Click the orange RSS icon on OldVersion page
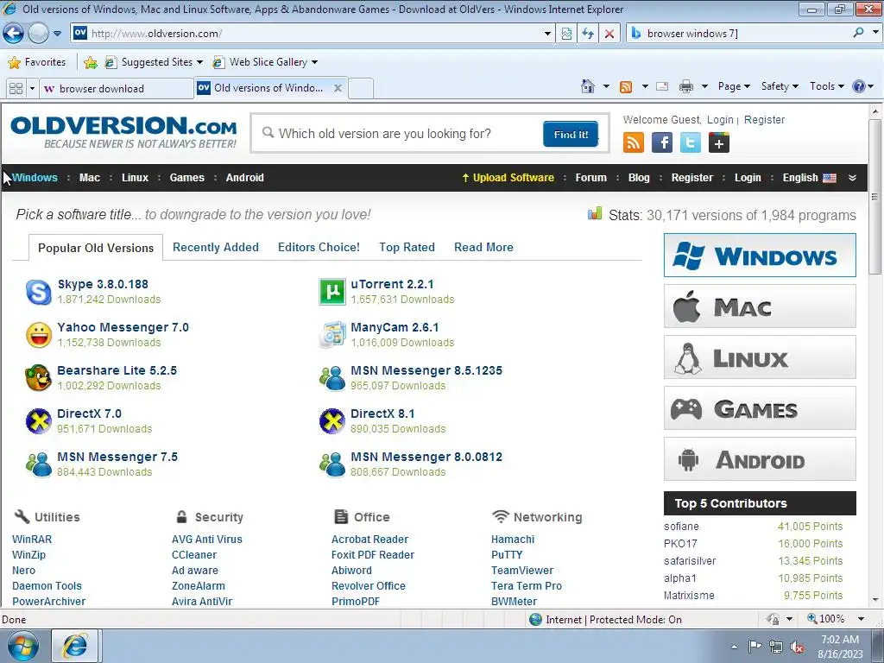884x663 pixels. [633, 142]
